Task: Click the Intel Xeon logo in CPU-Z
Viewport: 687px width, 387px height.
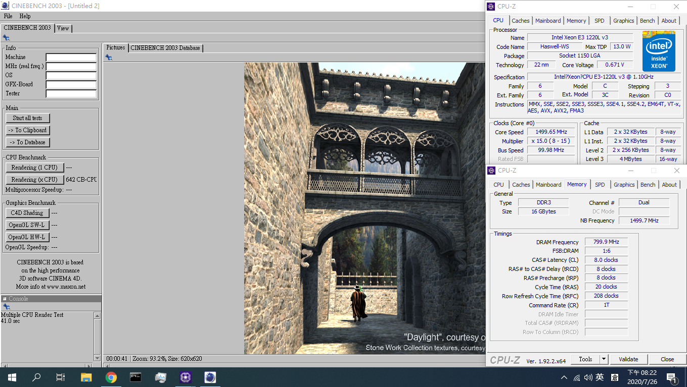Action: (x=659, y=51)
